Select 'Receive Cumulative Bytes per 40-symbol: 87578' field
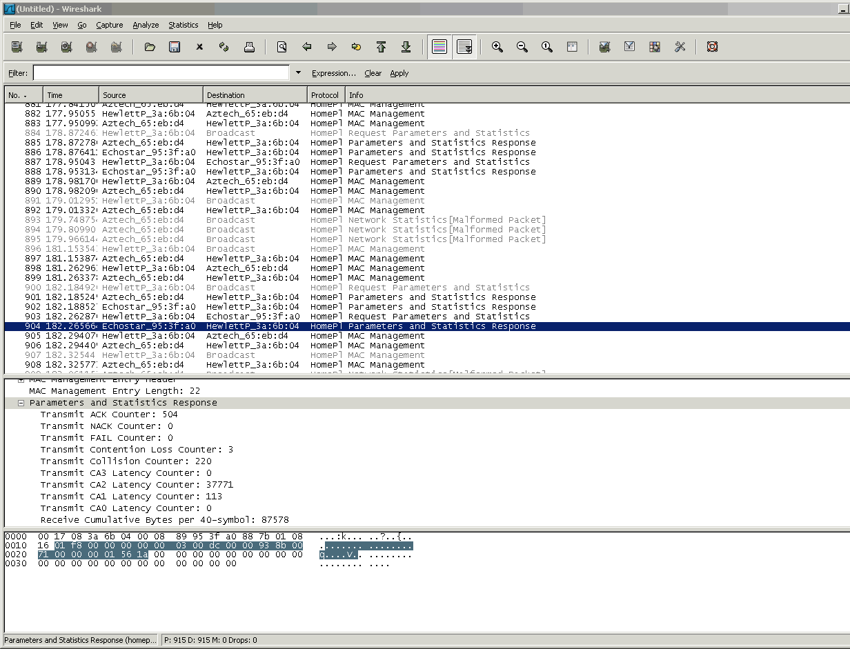 coord(164,520)
